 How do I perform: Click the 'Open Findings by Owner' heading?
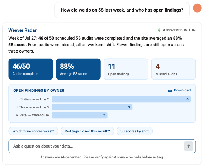tap(39, 90)
